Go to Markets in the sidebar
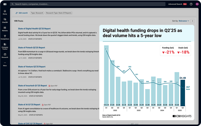201x126 pixels. coord(5,29)
